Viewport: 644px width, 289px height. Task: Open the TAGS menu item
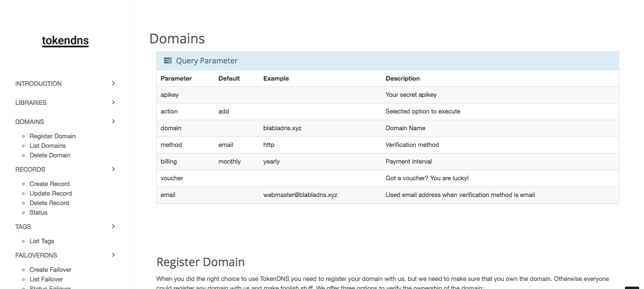pos(23,227)
